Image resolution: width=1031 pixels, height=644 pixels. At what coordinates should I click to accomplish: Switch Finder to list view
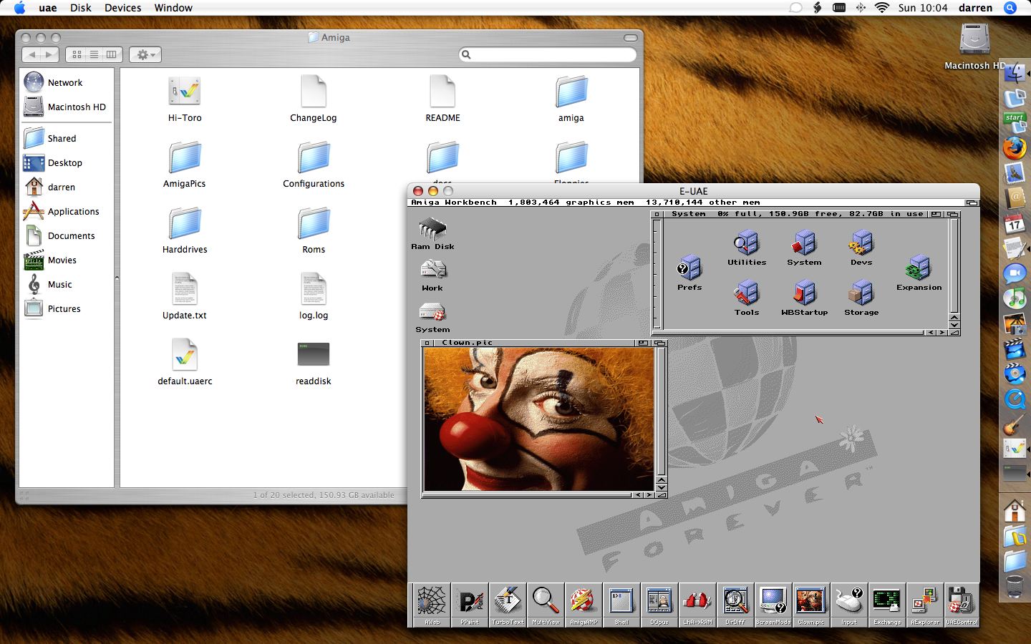click(x=94, y=54)
